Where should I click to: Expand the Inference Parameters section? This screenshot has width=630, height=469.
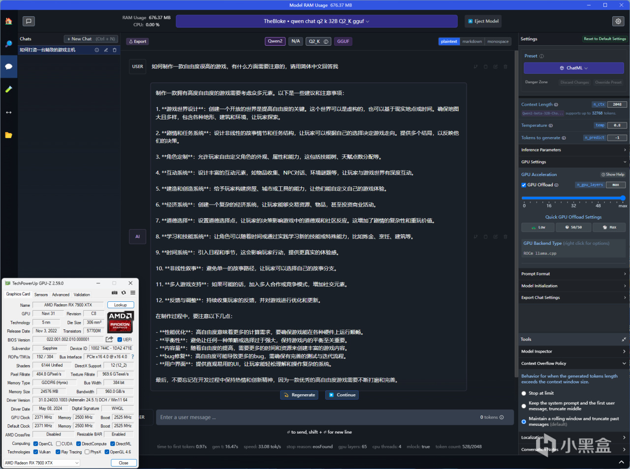point(574,150)
